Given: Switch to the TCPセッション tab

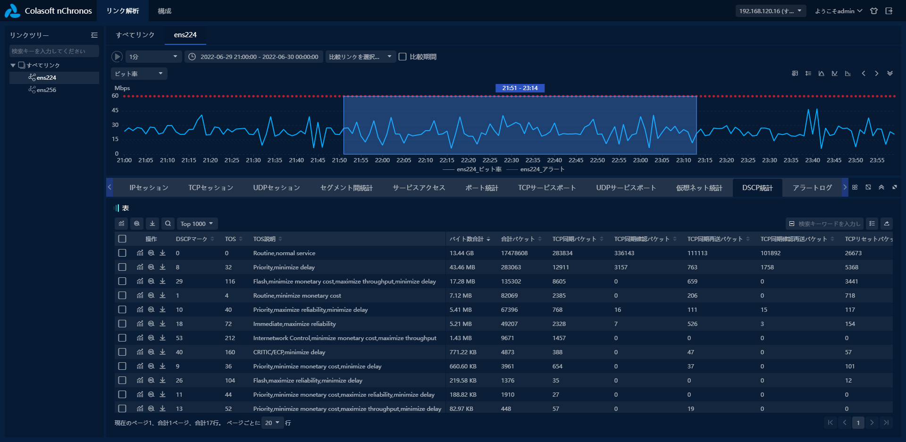Looking at the screenshot, I should 210,188.
